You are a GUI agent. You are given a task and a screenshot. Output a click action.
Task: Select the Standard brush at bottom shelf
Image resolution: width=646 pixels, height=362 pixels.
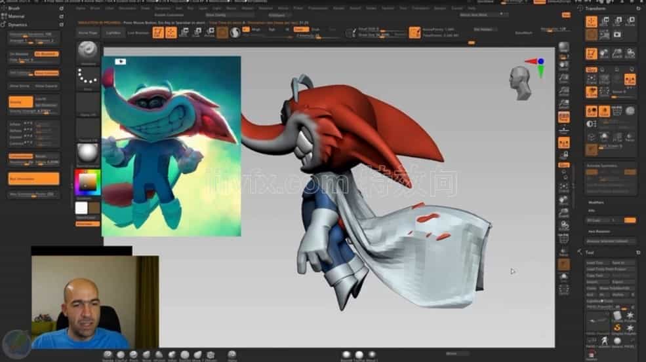tap(108, 355)
